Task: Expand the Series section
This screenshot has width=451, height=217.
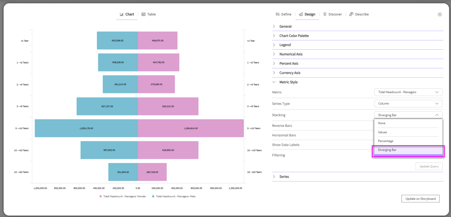Action: point(274,177)
